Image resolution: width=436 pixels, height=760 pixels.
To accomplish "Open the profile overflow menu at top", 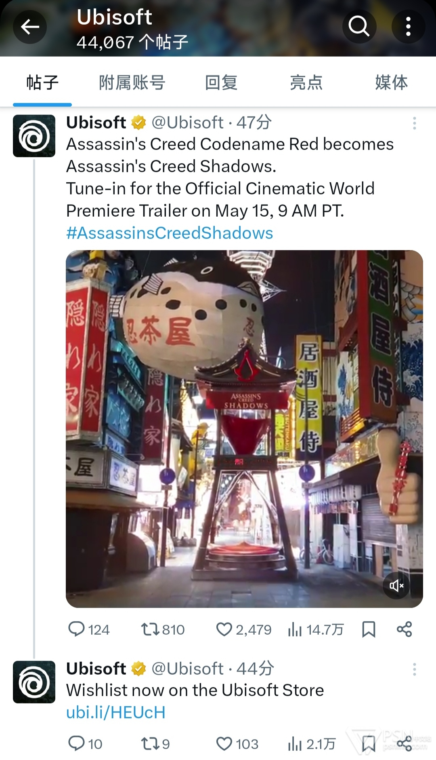I will coord(408,27).
